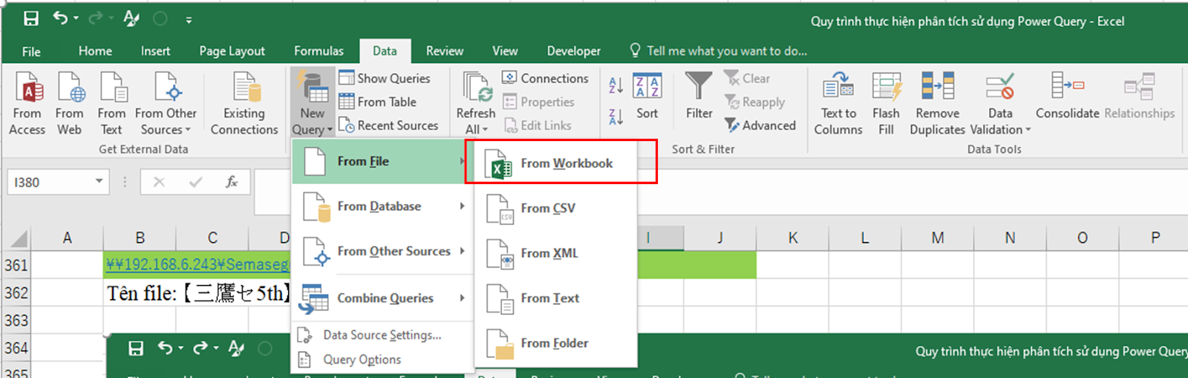Viewport: 1188px width, 378px height.
Task: Click the New Query ribbon button
Action: [x=312, y=104]
